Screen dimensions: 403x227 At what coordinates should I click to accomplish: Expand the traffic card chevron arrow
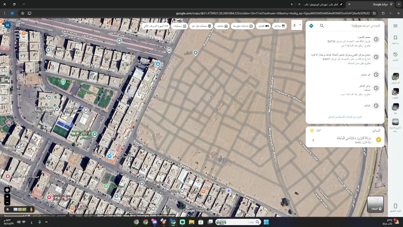pos(313,140)
